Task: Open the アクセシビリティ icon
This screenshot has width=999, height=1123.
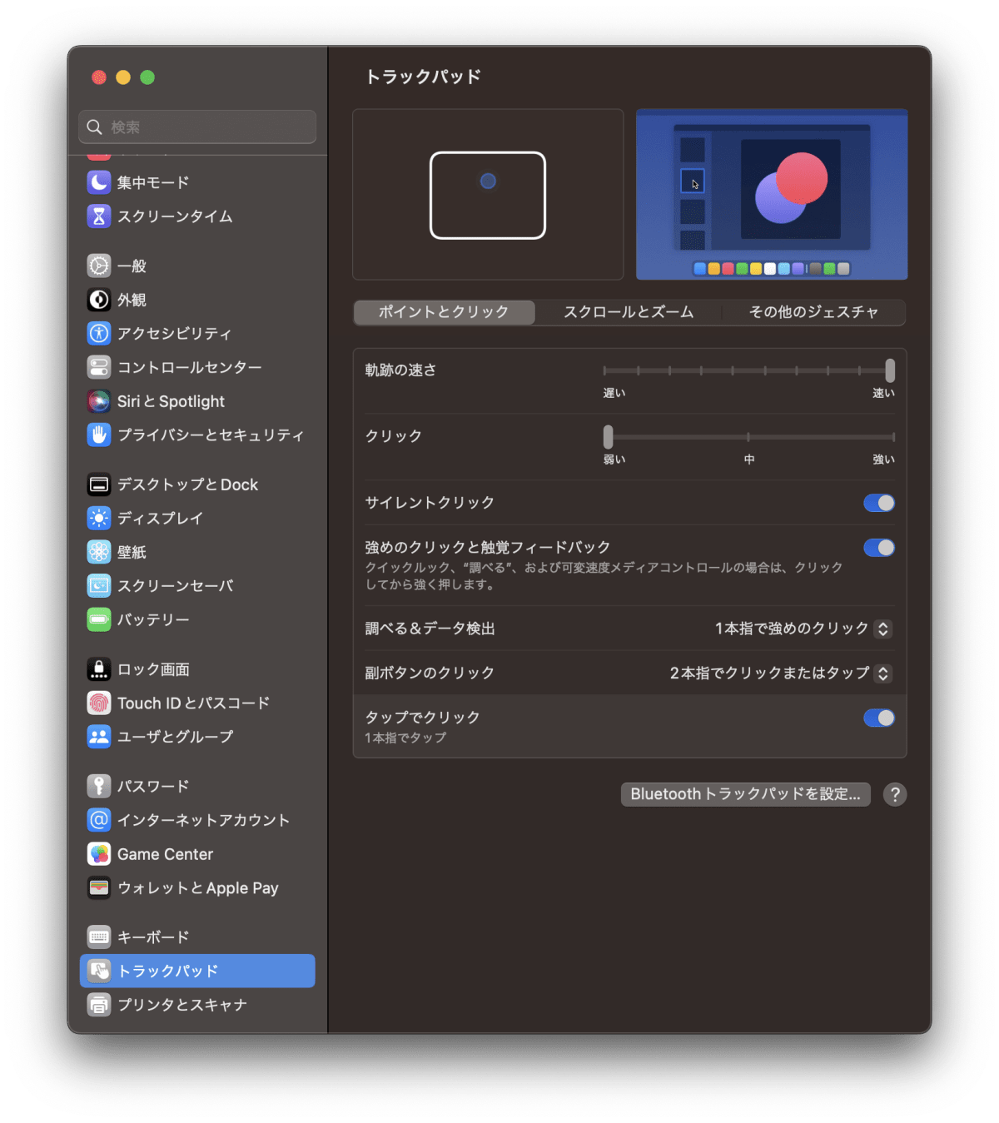Action: 99,334
